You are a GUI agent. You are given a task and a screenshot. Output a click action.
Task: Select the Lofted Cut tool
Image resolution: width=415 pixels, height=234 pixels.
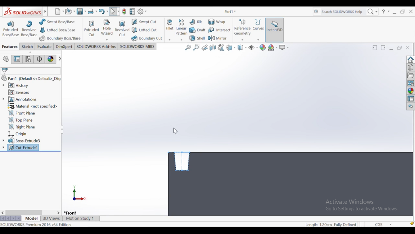point(144,30)
